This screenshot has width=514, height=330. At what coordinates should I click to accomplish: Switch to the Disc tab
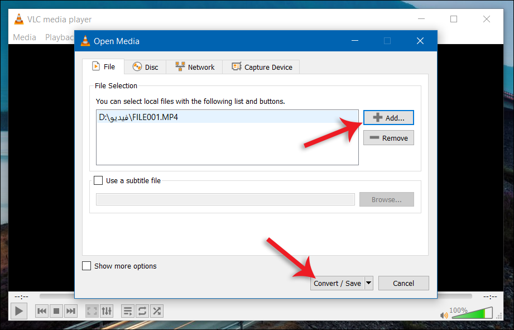[x=145, y=67]
